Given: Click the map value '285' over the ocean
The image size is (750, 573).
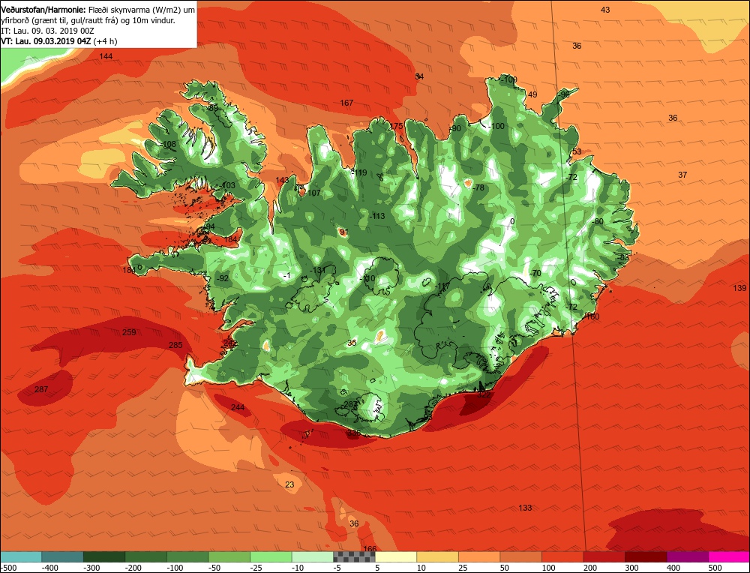Looking at the screenshot, I should [x=175, y=345].
